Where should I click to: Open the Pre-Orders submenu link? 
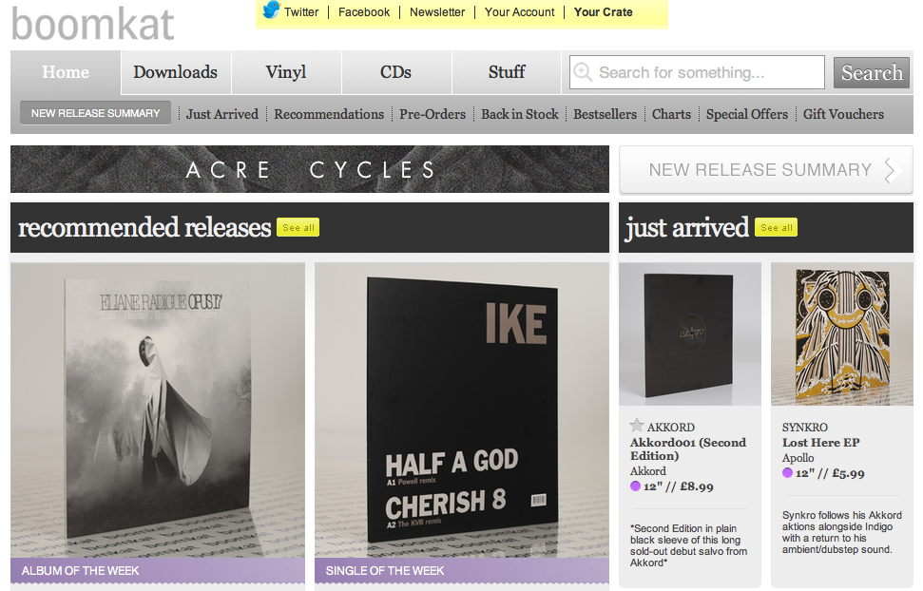[x=433, y=114]
